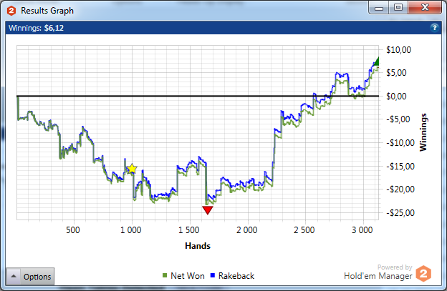Click the $5,00 axis label

coord(396,73)
